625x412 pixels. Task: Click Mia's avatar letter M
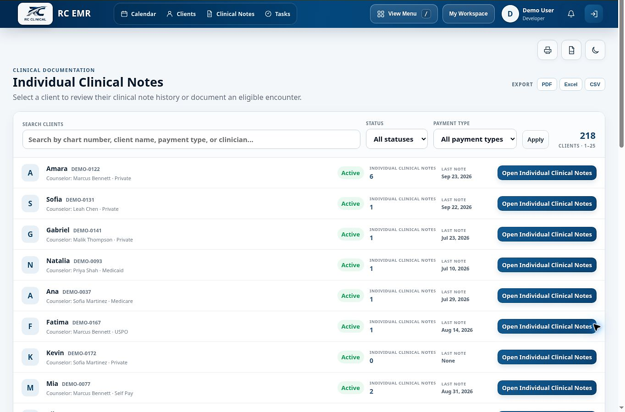click(x=30, y=388)
